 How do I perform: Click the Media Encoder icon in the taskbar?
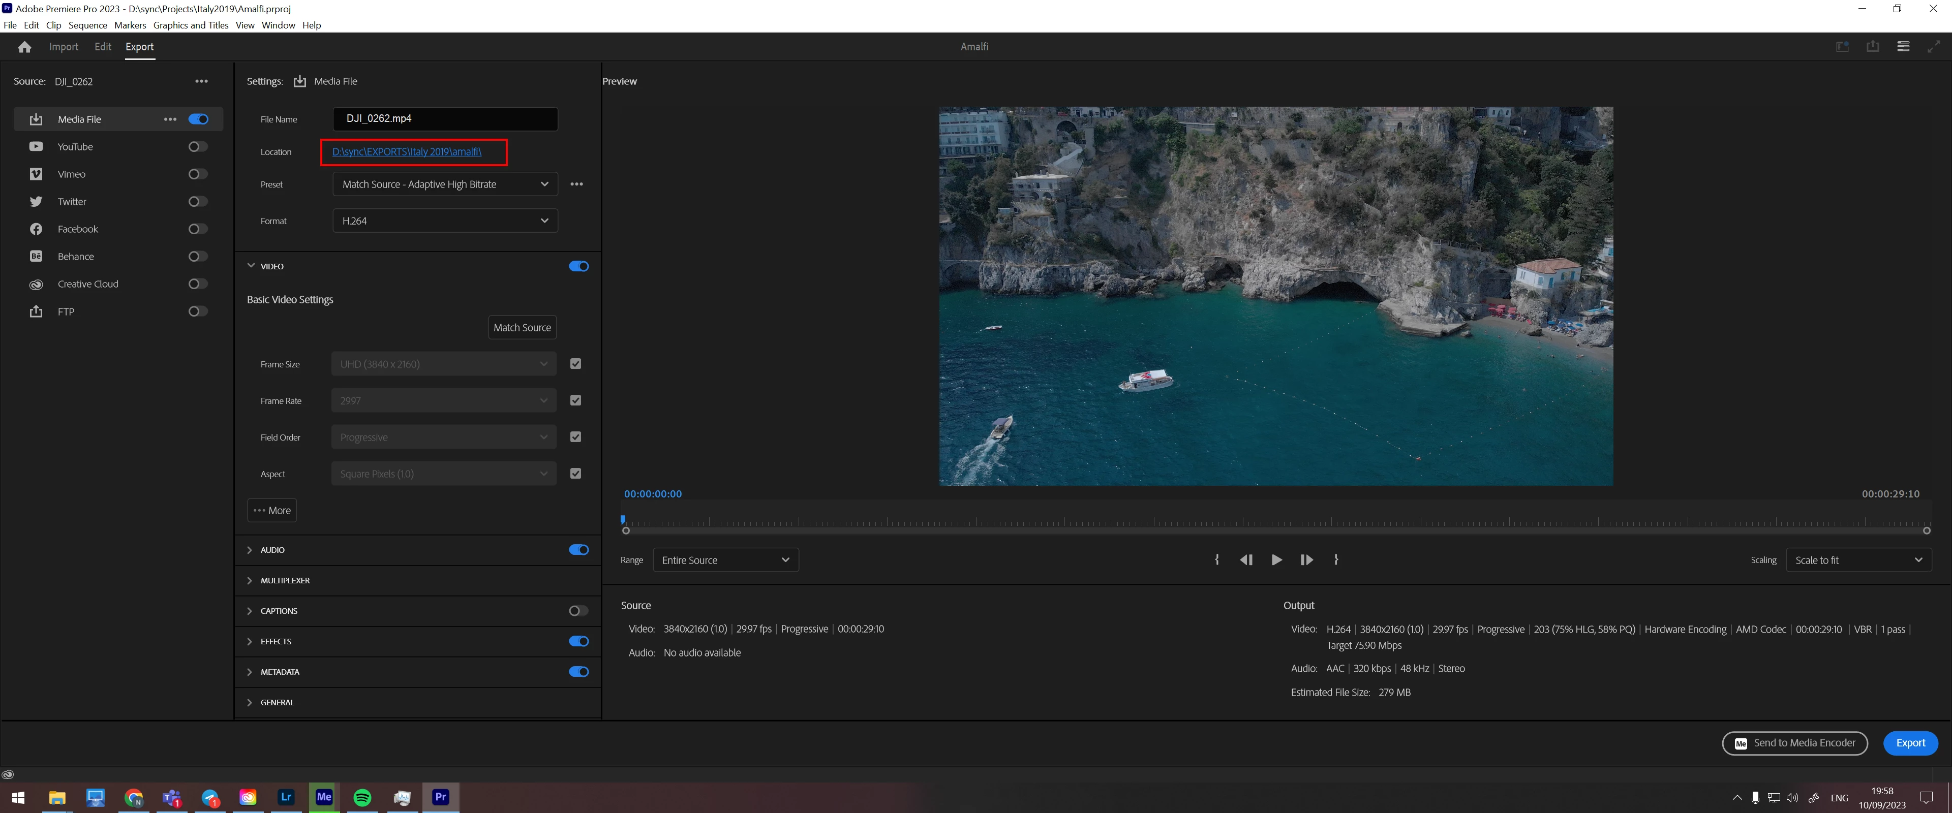324,797
